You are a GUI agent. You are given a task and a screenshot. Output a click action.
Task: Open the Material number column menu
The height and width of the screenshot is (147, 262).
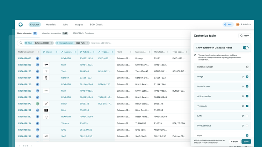pos(38,52)
